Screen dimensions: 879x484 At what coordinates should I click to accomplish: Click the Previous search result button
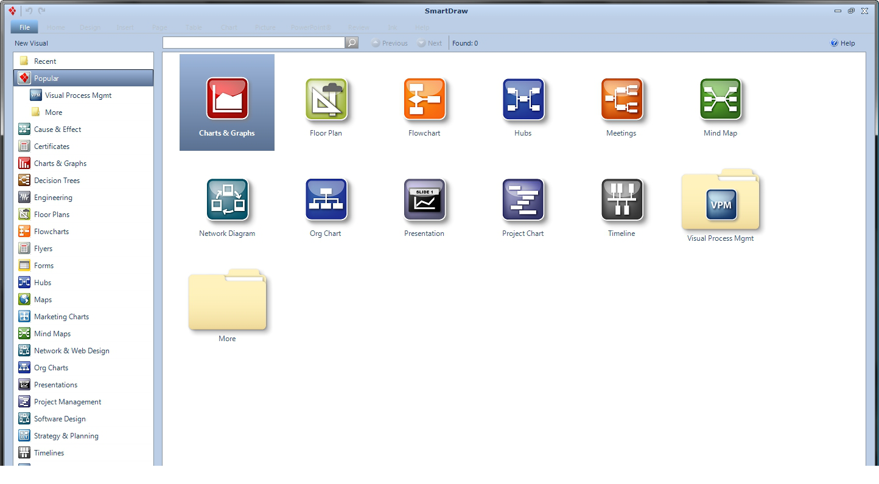pyautogui.click(x=390, y=43)
